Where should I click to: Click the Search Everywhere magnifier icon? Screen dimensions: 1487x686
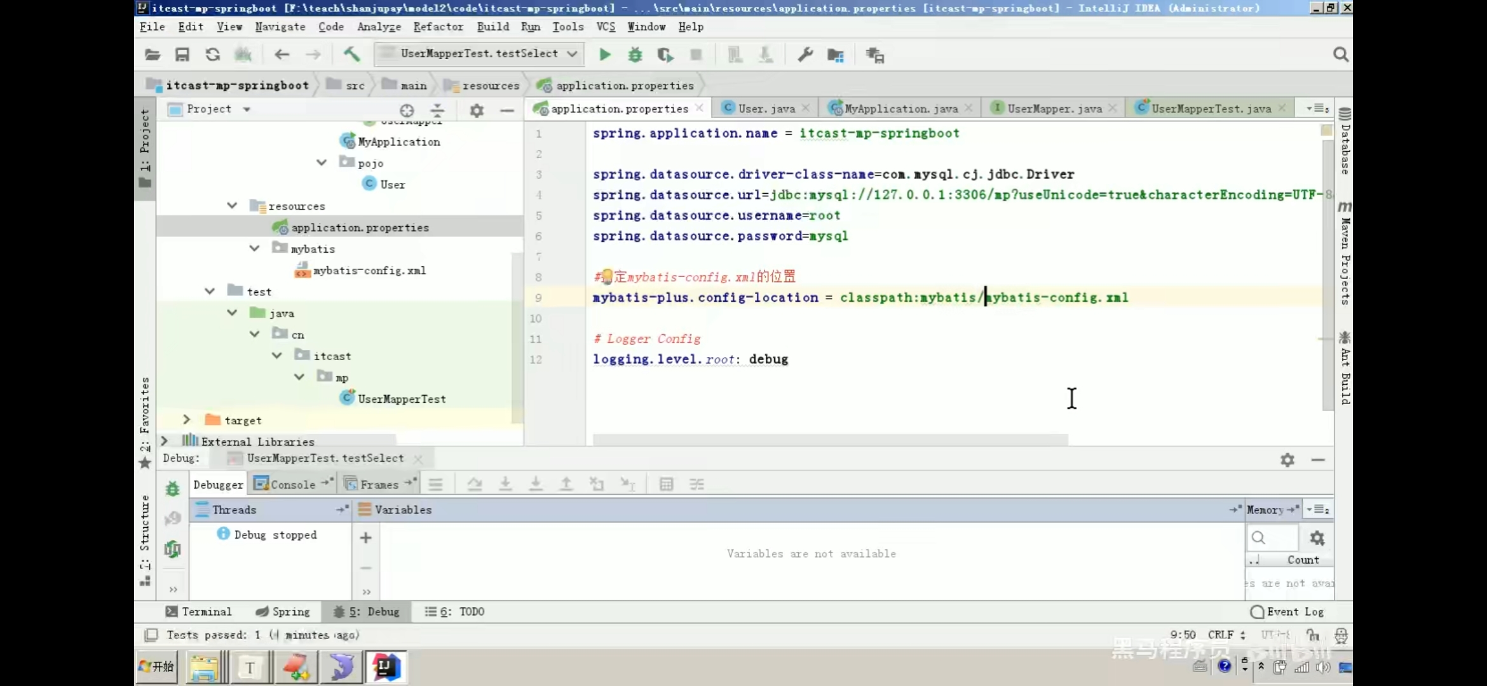coord(1340,55)
